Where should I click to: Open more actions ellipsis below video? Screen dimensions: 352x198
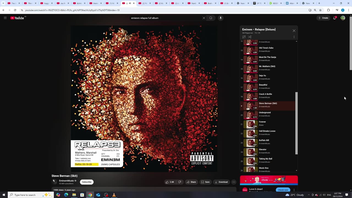pyautogui.click(x=234, y=182)
